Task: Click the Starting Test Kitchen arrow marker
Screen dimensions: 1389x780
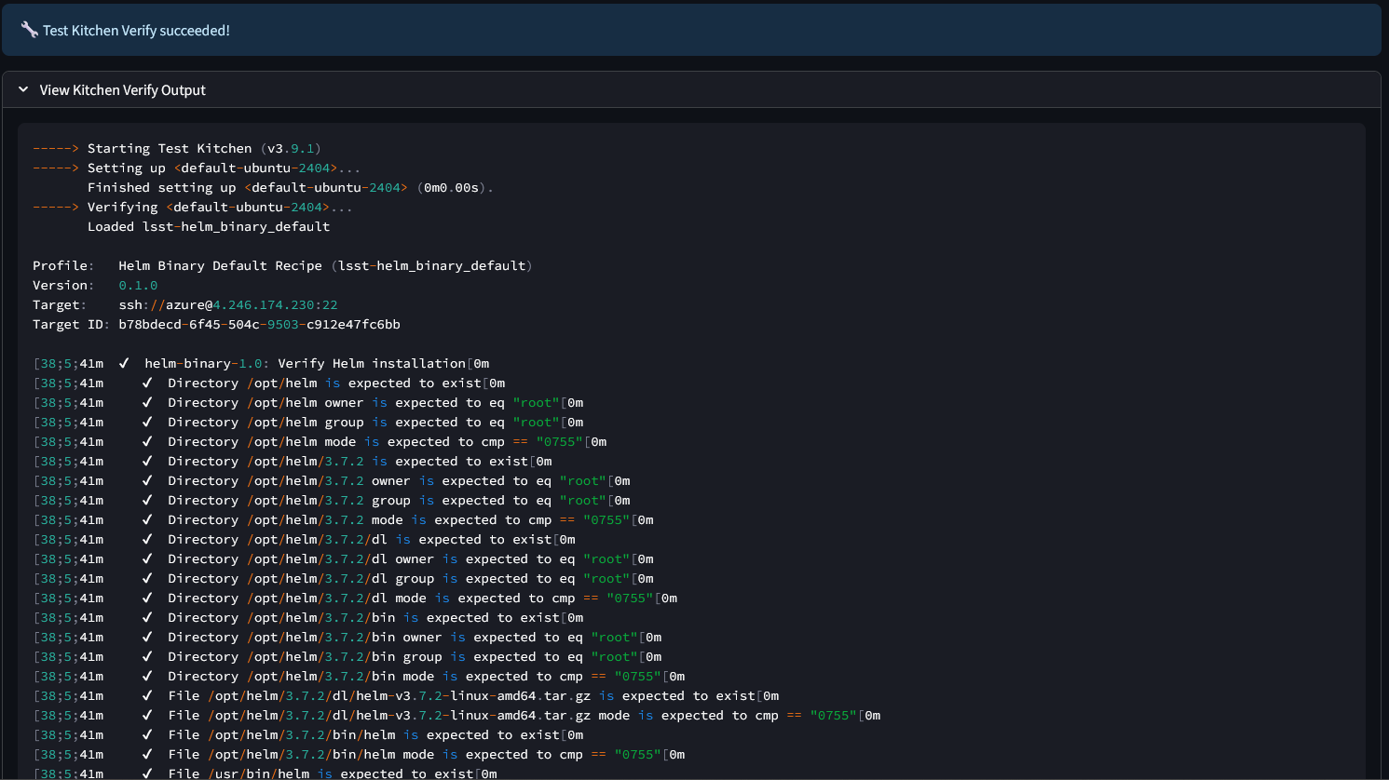Action: (56, 149)
